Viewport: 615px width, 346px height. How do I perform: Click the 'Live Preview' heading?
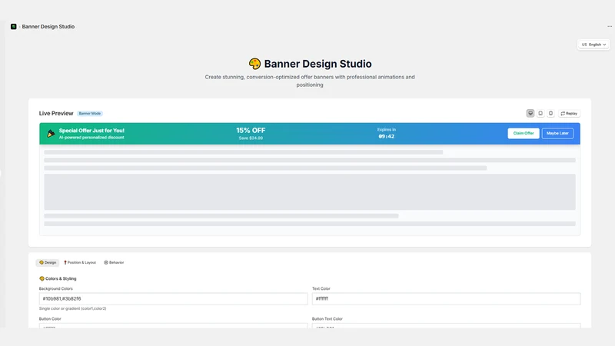tap(56, 113)
